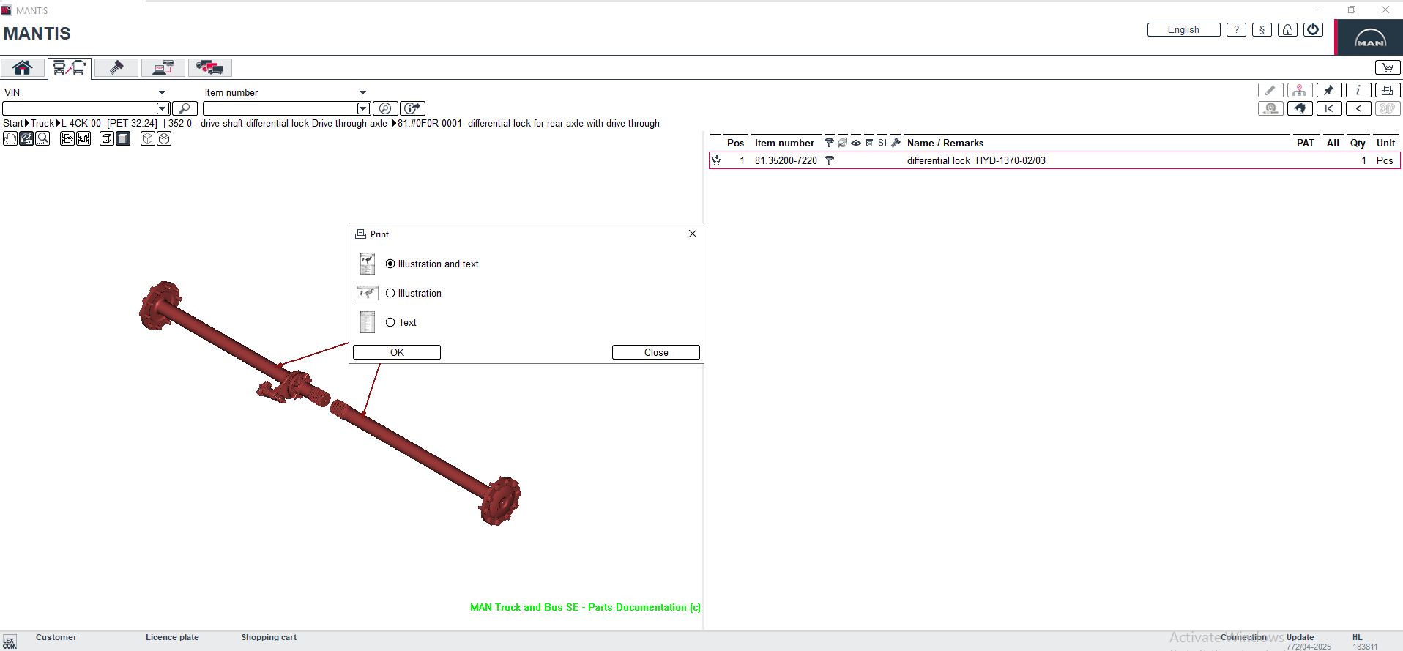Viewport: 1403px width, 651px height.
Task: Select the transparent cube render mode
Action: [107, 138]
